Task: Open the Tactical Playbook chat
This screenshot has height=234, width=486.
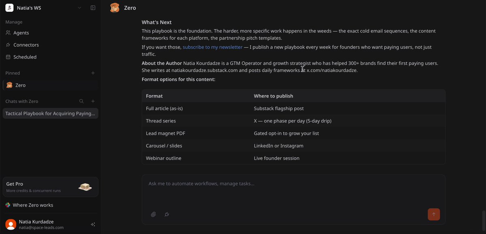Action: 51,113
